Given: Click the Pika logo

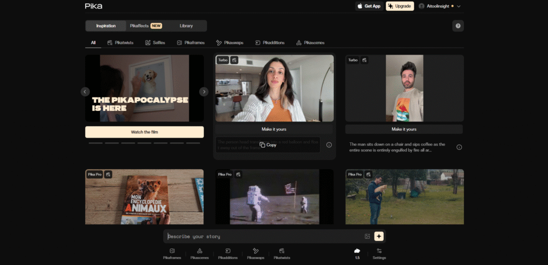Looking at the screenshot, I should coord(94,6).
